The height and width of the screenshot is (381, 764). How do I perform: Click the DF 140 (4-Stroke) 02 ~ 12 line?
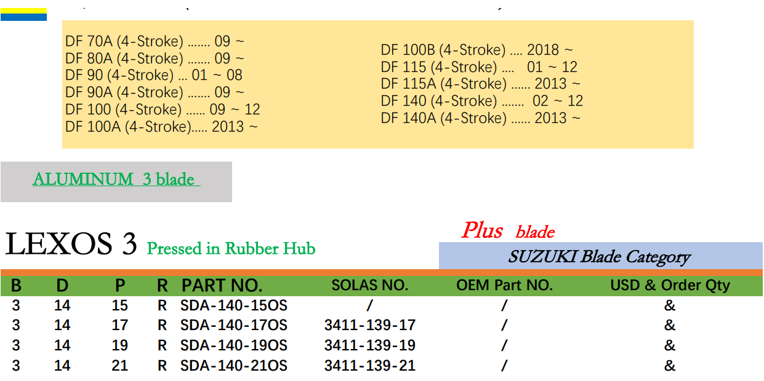coord(482,101)
